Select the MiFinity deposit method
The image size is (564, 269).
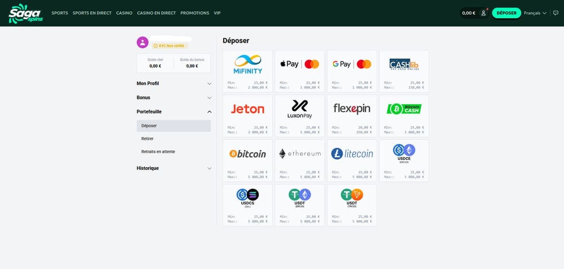tap(248, 71)
